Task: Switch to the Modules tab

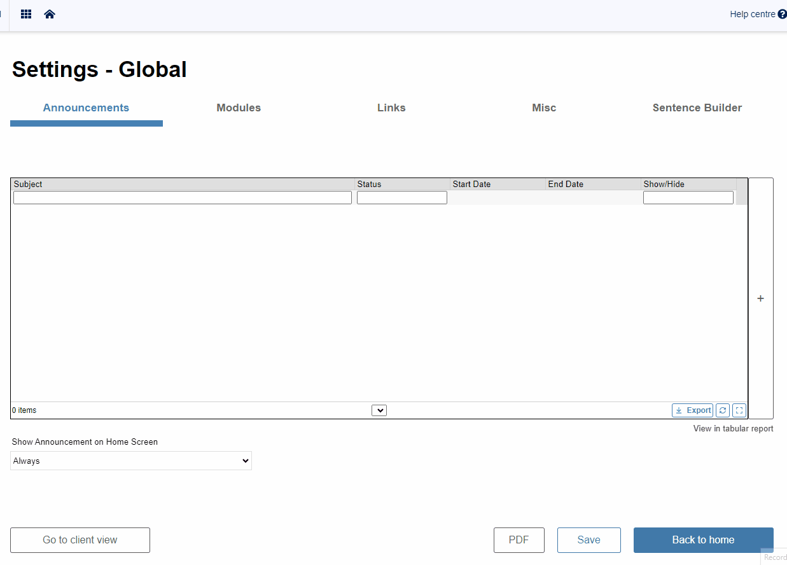Action: tap(239, 108)
